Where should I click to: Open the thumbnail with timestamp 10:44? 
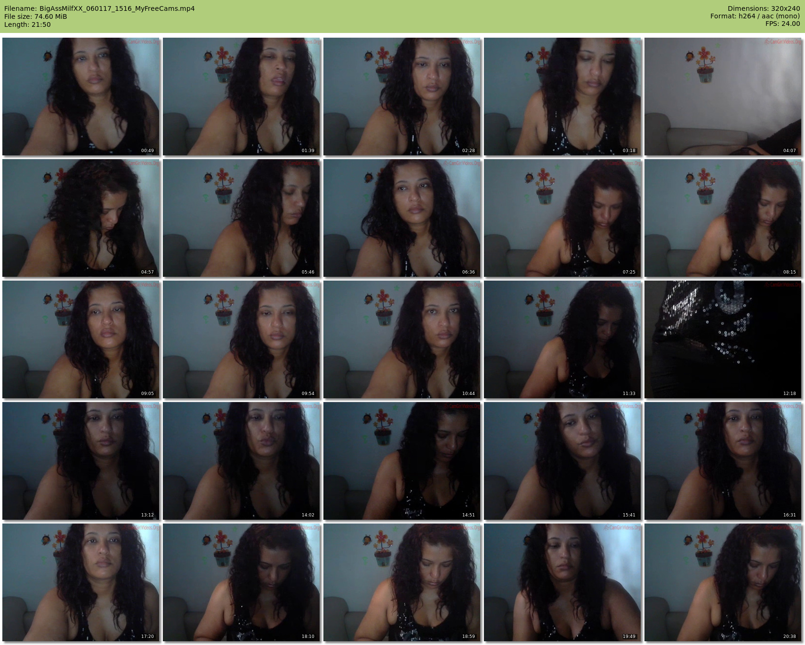click(x=402, y=339)
